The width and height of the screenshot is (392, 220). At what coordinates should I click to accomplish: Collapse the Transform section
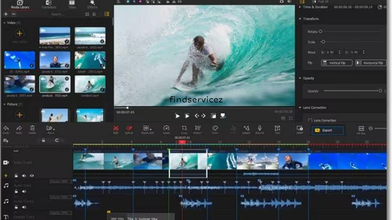click(x=300, y=19)
